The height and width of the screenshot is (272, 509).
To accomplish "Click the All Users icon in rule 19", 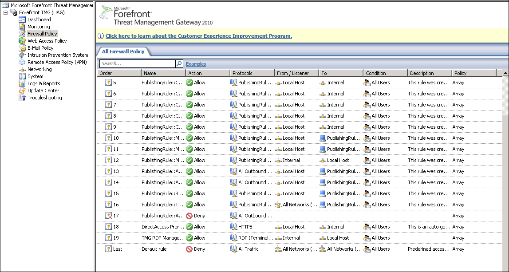I will [x=367, y=238].
